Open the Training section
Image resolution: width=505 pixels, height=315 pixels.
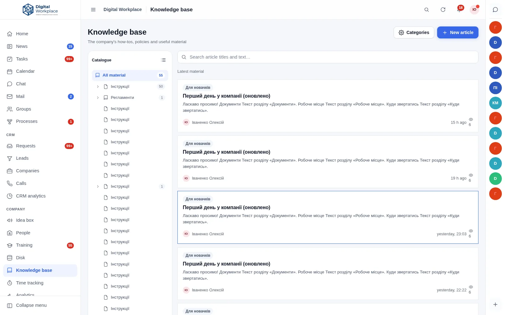click(x=40, y=245)
